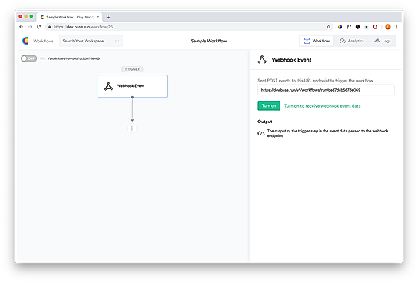Click the small dark extension icon beside Opera
The image size is (418, 283).
pos(367,27)
